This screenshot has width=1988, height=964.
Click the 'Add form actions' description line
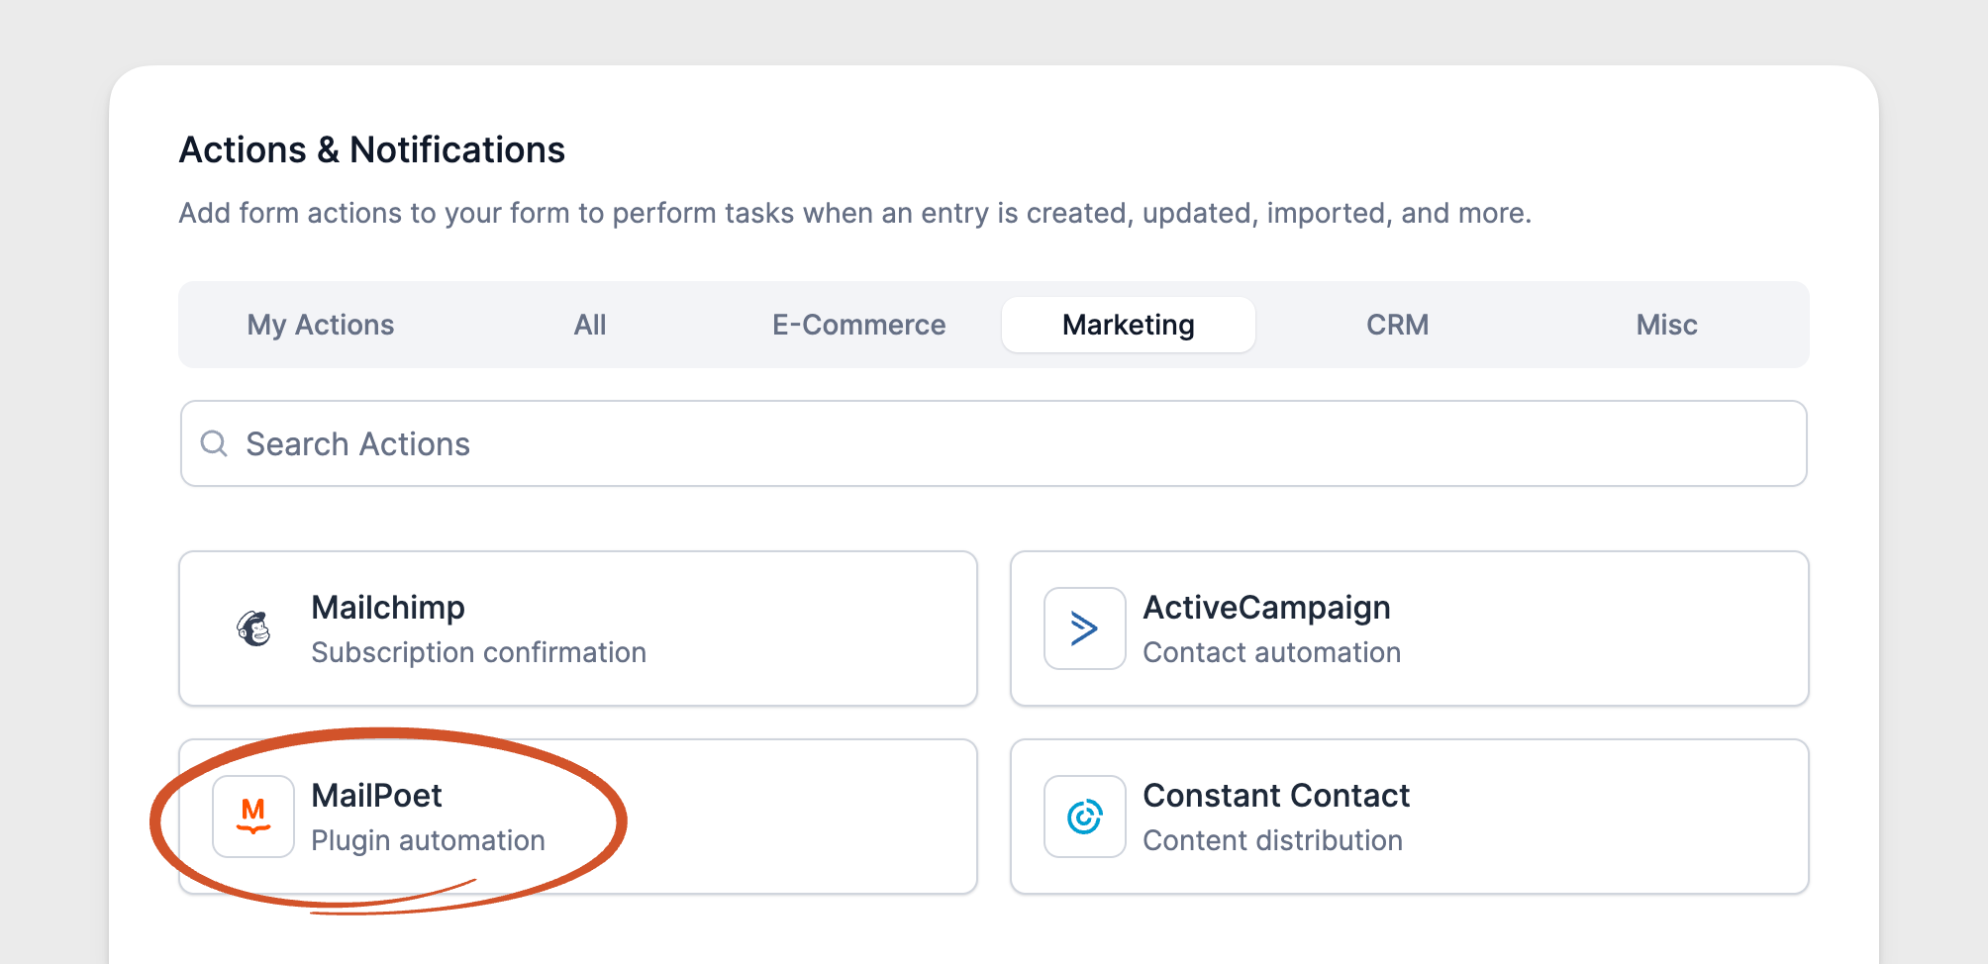tap(854, 213)
